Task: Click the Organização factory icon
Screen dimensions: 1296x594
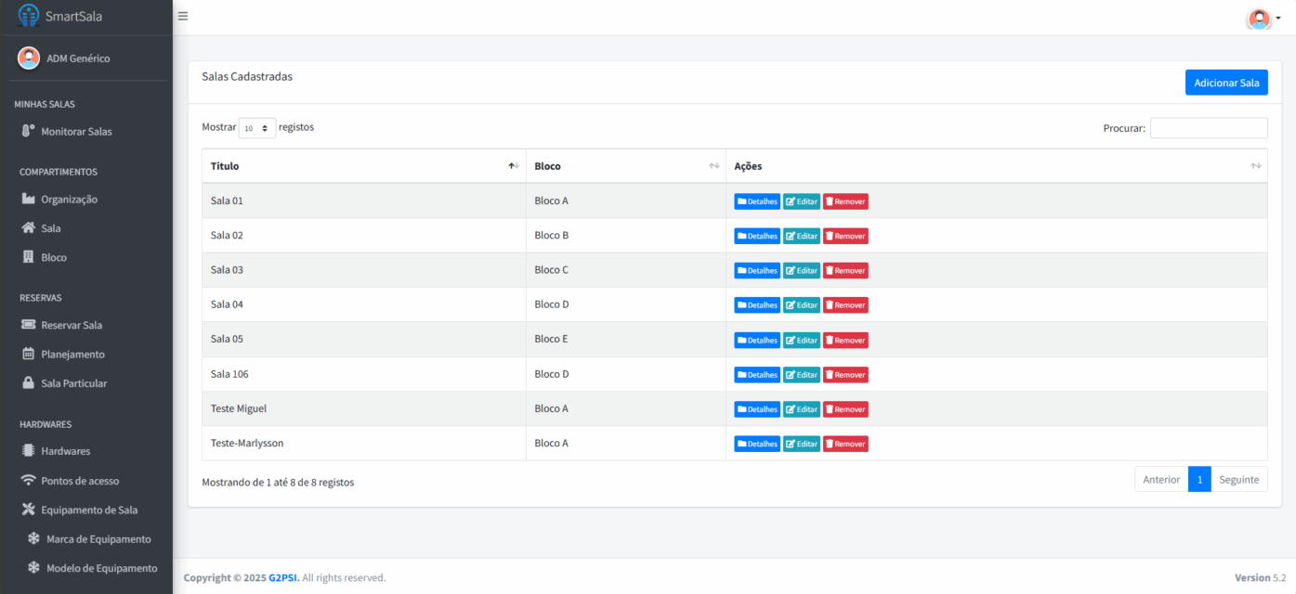Action: [28, 200]
